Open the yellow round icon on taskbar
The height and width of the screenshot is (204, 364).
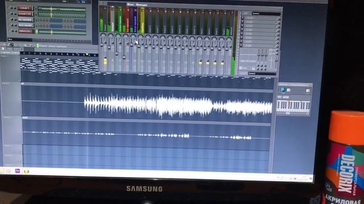pos(26,171)
